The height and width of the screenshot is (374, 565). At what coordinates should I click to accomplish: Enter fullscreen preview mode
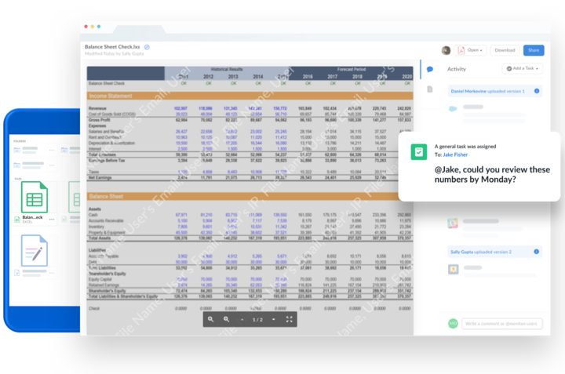coord(289,319)
